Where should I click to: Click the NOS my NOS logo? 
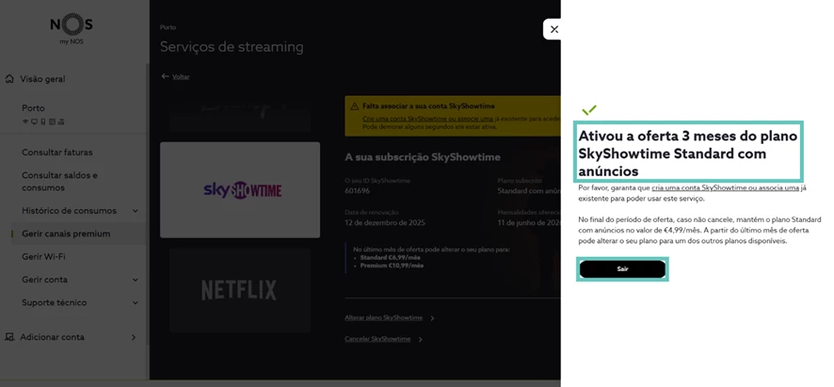(x=72, y=30)
